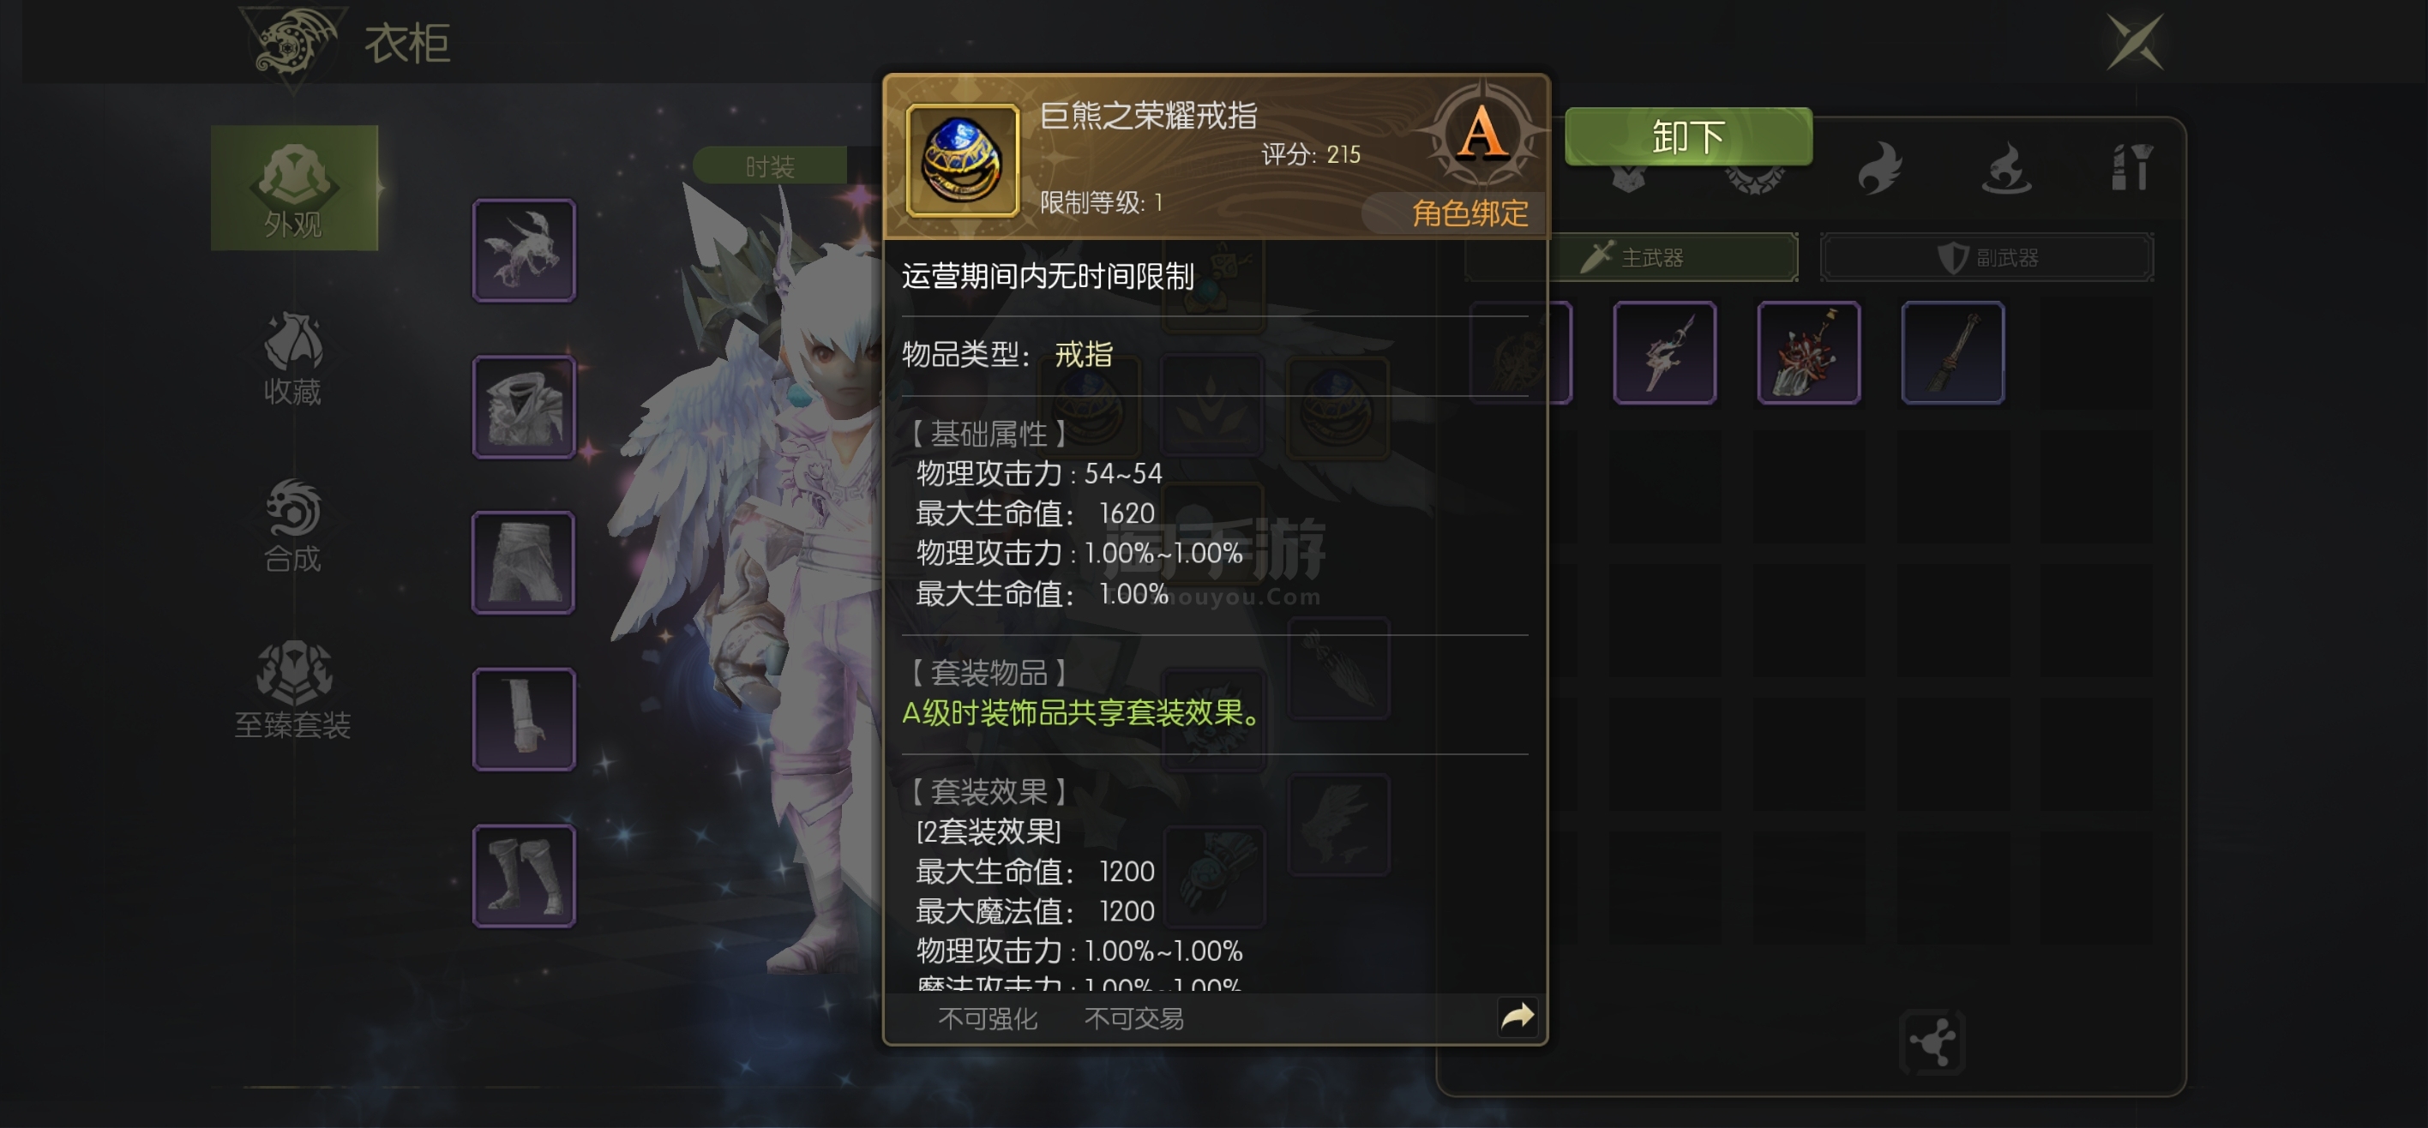Select the pants costume slot
The height and width of the screenshot is (1128, 2428).
524,562
